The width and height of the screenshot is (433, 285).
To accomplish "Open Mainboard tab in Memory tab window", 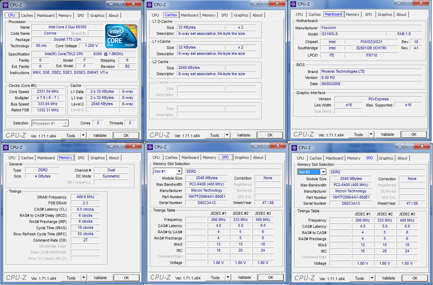I will (x=46, y=158).
